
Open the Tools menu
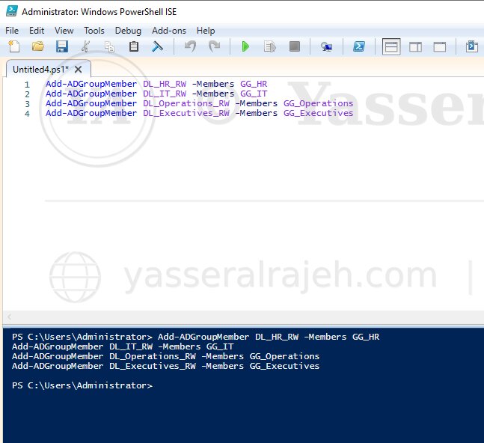click(94, 31)
